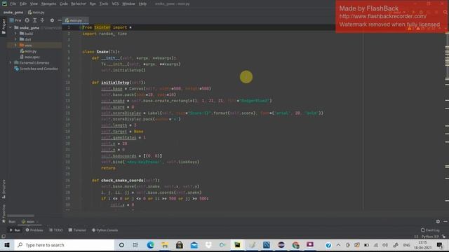
Task: Open the Help menu
Action: 142,3
